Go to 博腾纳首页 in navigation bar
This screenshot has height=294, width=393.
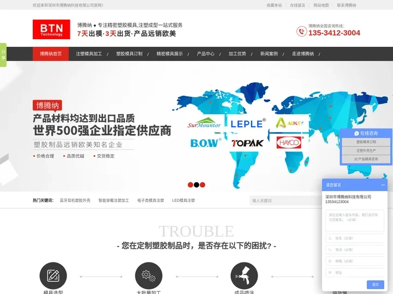pos(51,54)
